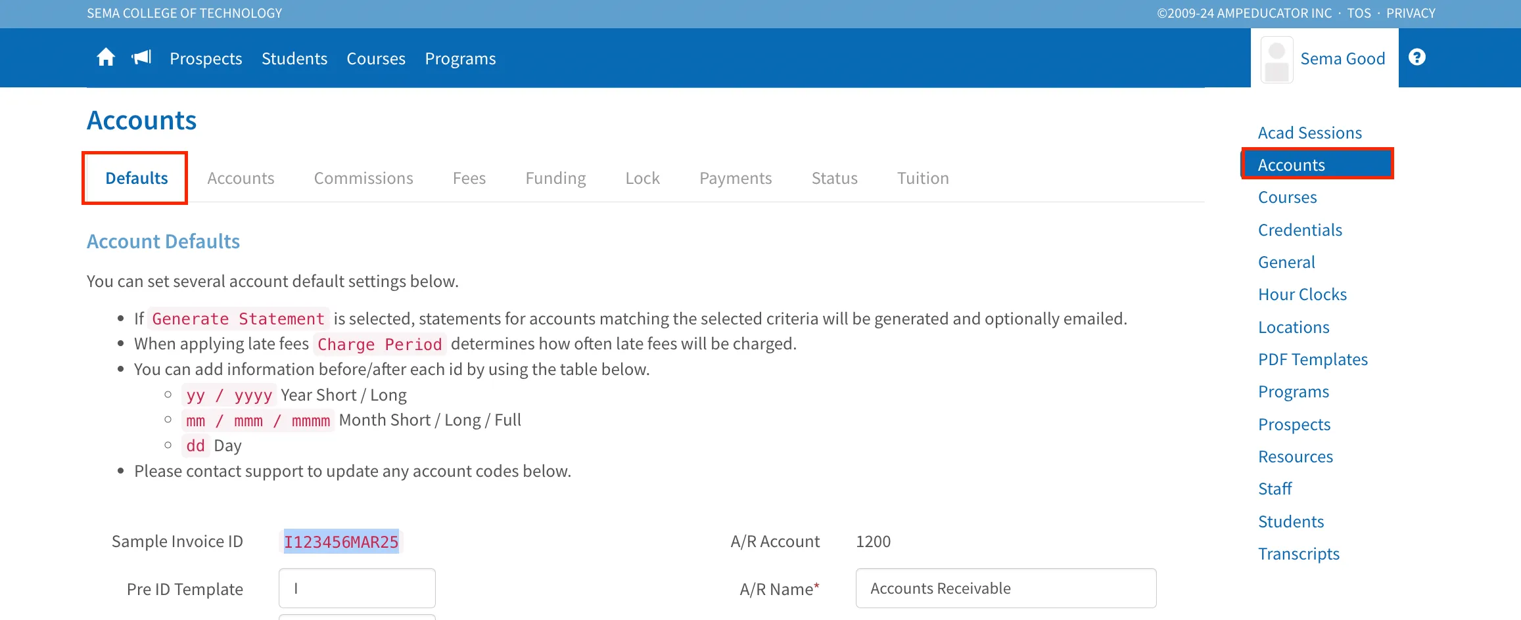Open Hour Clocks in the sidebar
This screenshot has width=1521, height=620.
pyautogui.click(x=1302, y=294)
